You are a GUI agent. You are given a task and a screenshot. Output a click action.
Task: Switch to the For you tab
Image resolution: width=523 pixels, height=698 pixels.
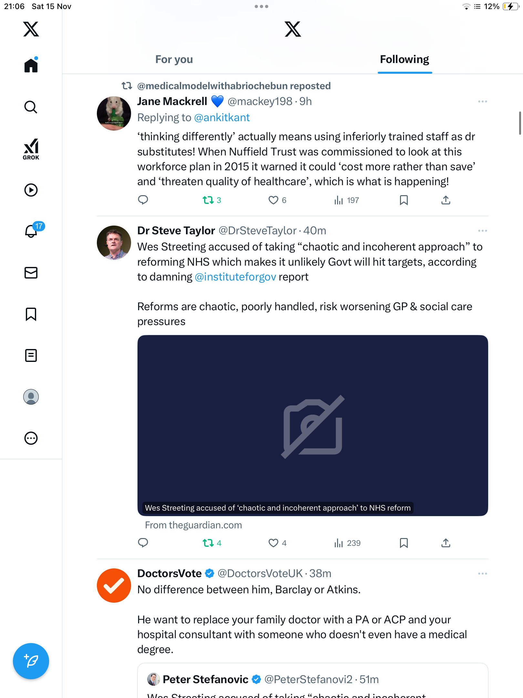[174, 59]
